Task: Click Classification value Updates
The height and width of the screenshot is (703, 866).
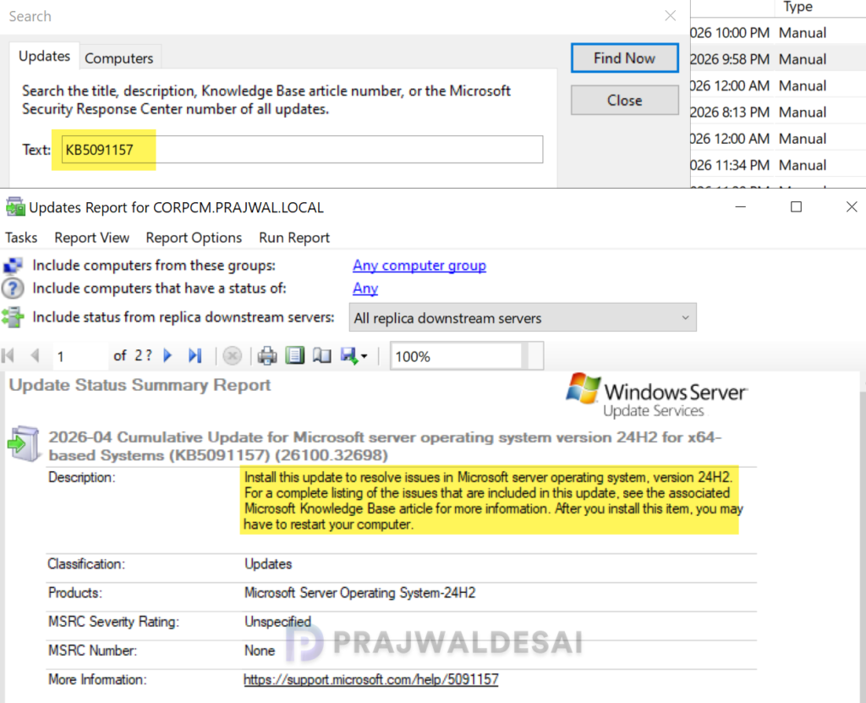Action: pos(268,563)
